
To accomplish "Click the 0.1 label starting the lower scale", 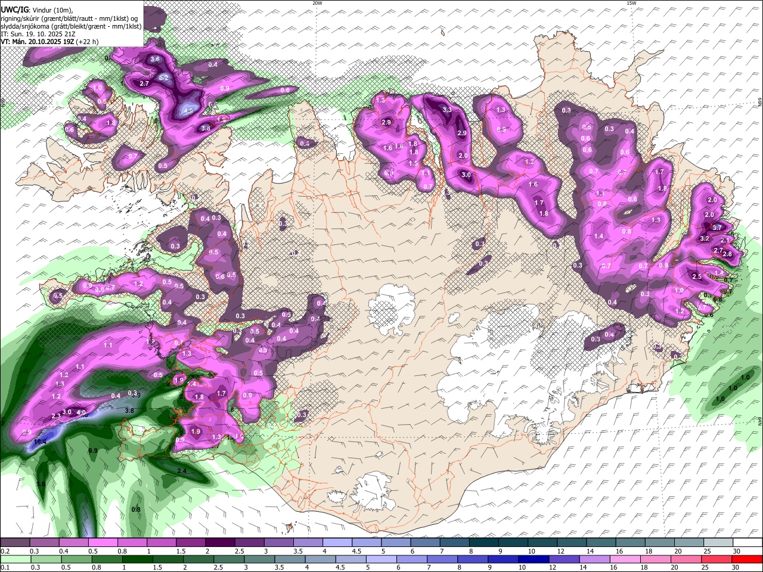I will pos(5,568).
